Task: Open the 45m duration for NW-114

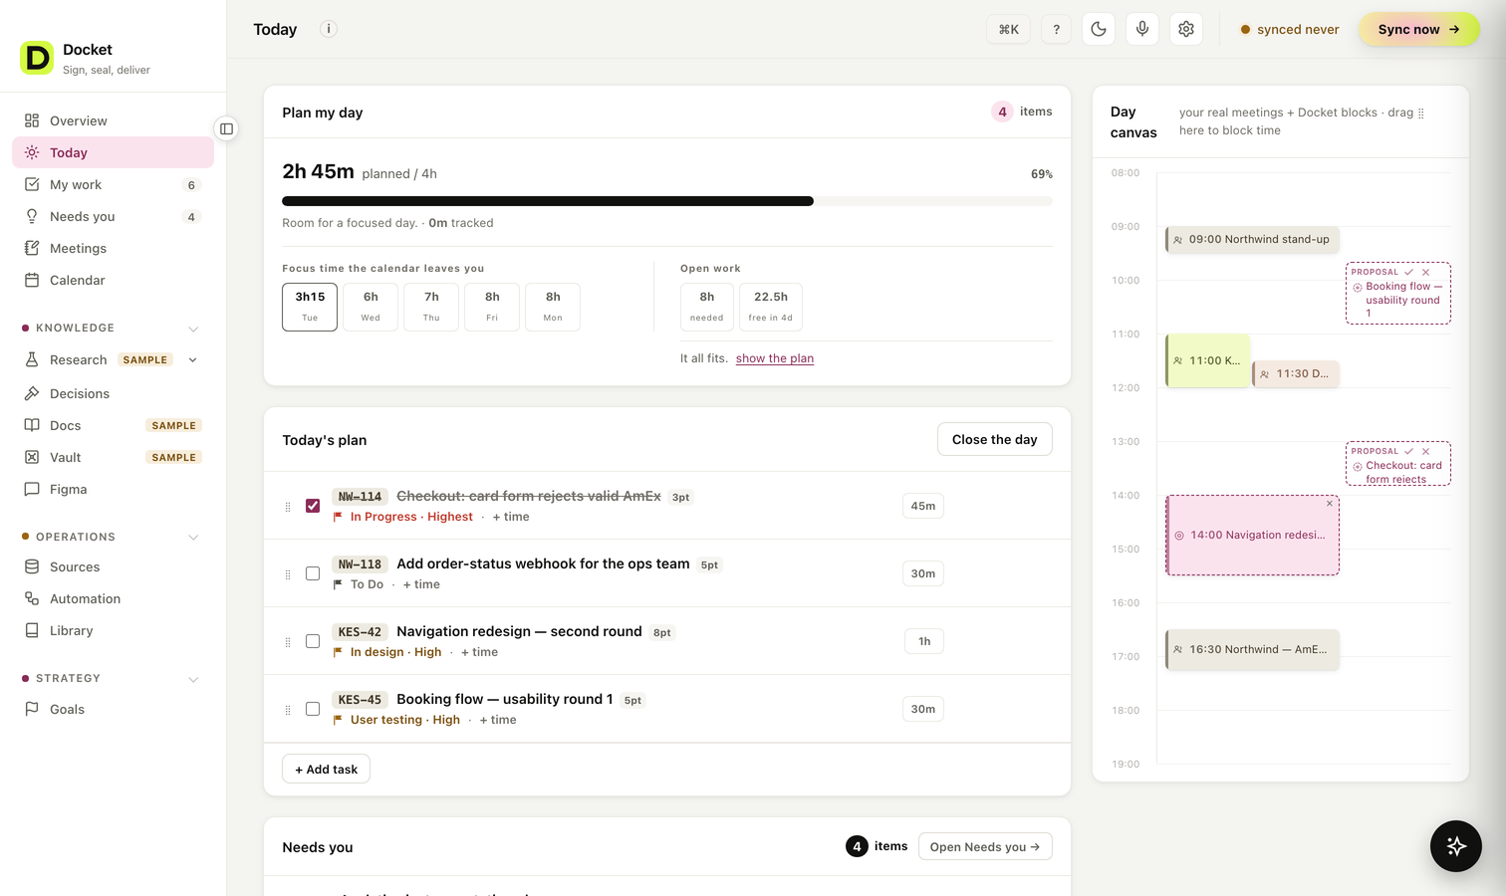Action: (x=923, y=506)
